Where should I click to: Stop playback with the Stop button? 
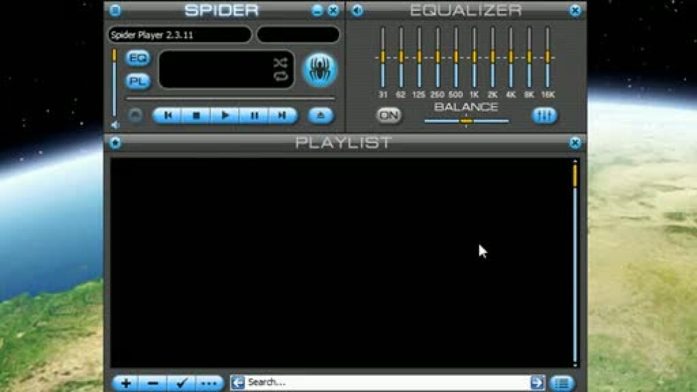[x=197, y=116]
